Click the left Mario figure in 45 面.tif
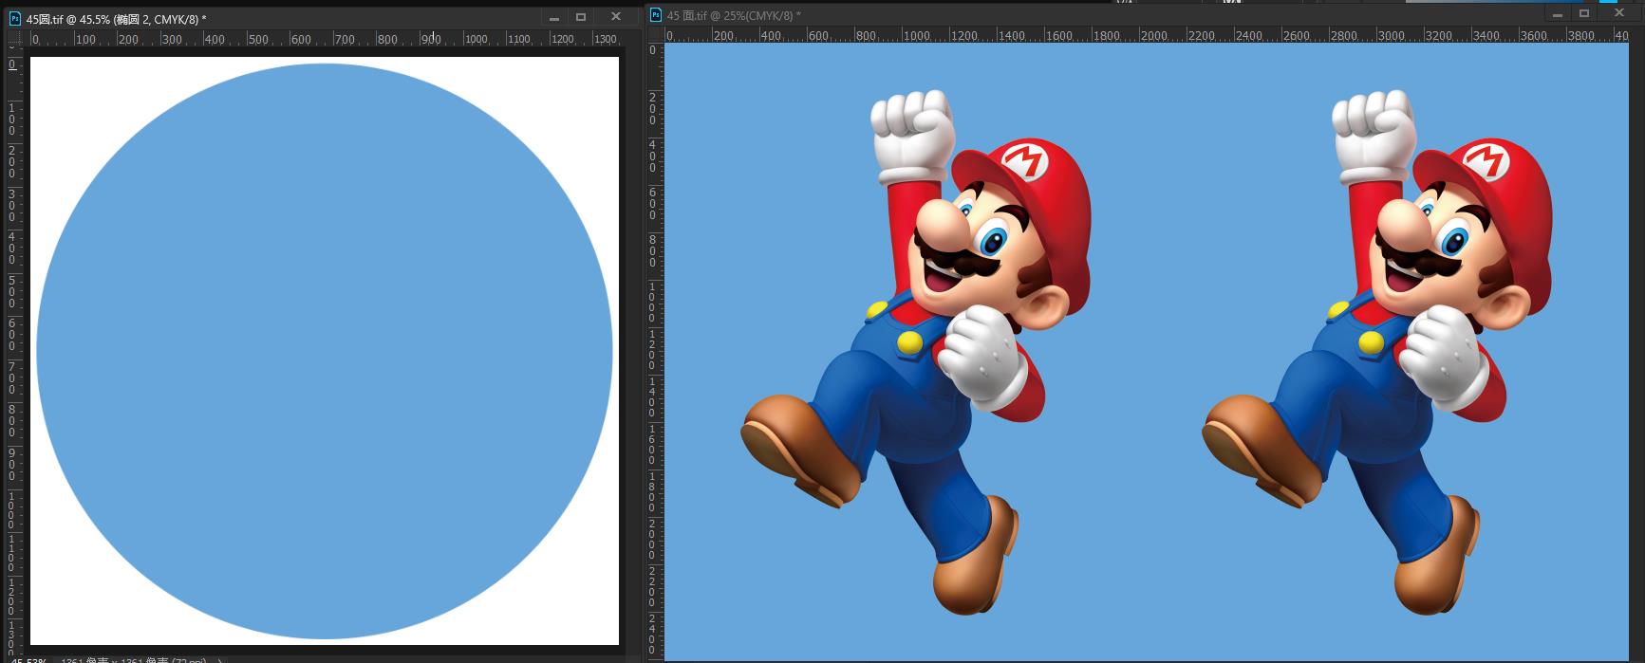 tap(917, 352)
